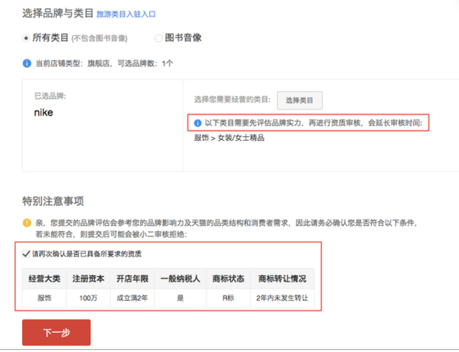Click the category path 服饰 > 女装/女士精品
Image resolution: width=459 pixels, height=352 pixels.
[x=229, y=138]
